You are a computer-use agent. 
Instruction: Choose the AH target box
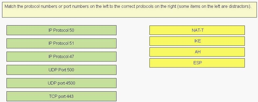[x=197, y=52]
